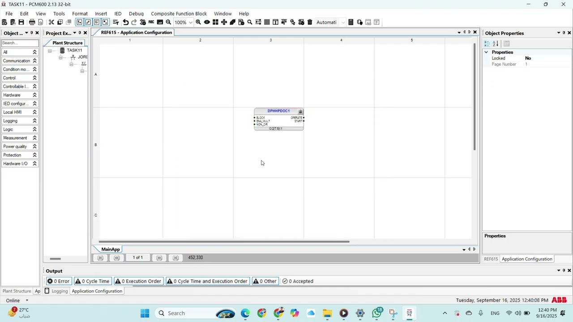Select the Plant Structure bottom tab
This screenshot has height=322, width=573.
click(x=17, y=291)
